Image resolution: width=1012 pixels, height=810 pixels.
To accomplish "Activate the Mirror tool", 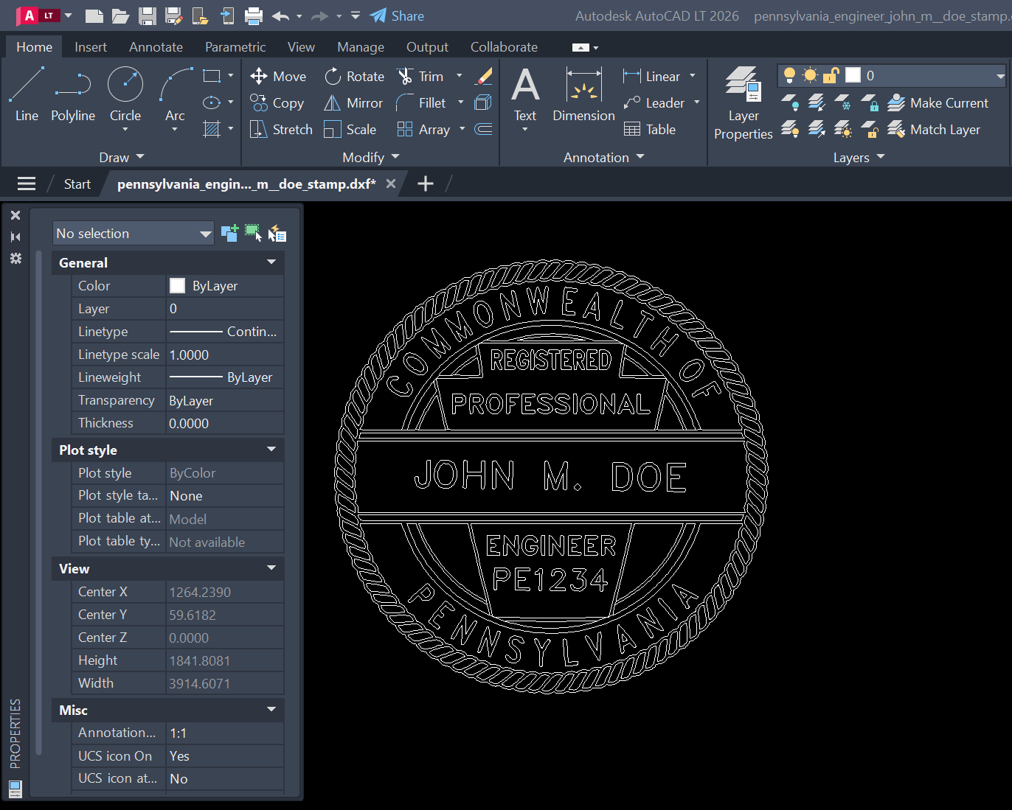I will pyautogui.click(x=353, y=102).
